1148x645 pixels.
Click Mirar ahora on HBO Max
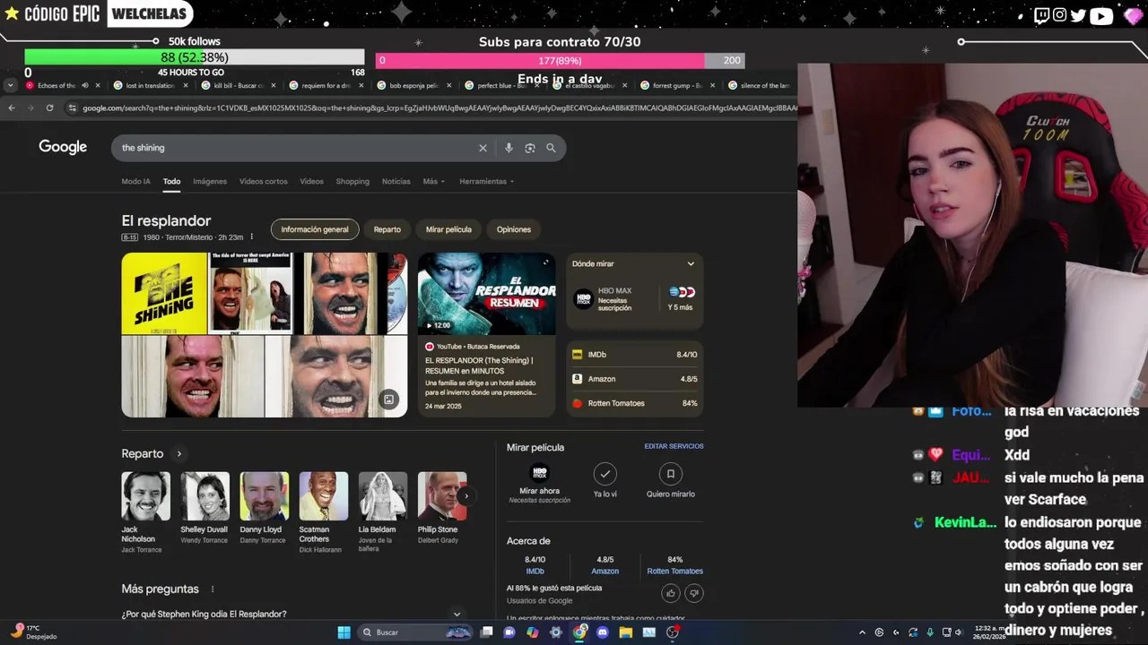[540, 484]
